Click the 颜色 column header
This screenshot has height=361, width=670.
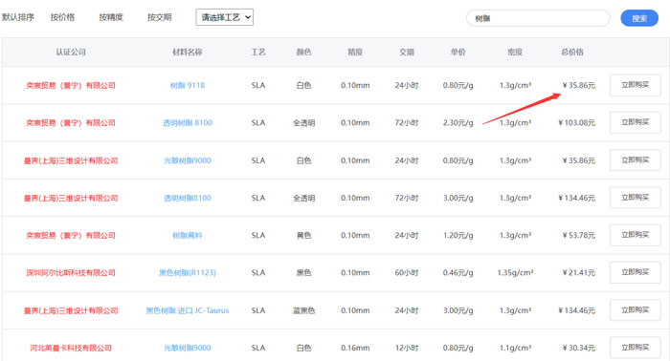point(303,52)
